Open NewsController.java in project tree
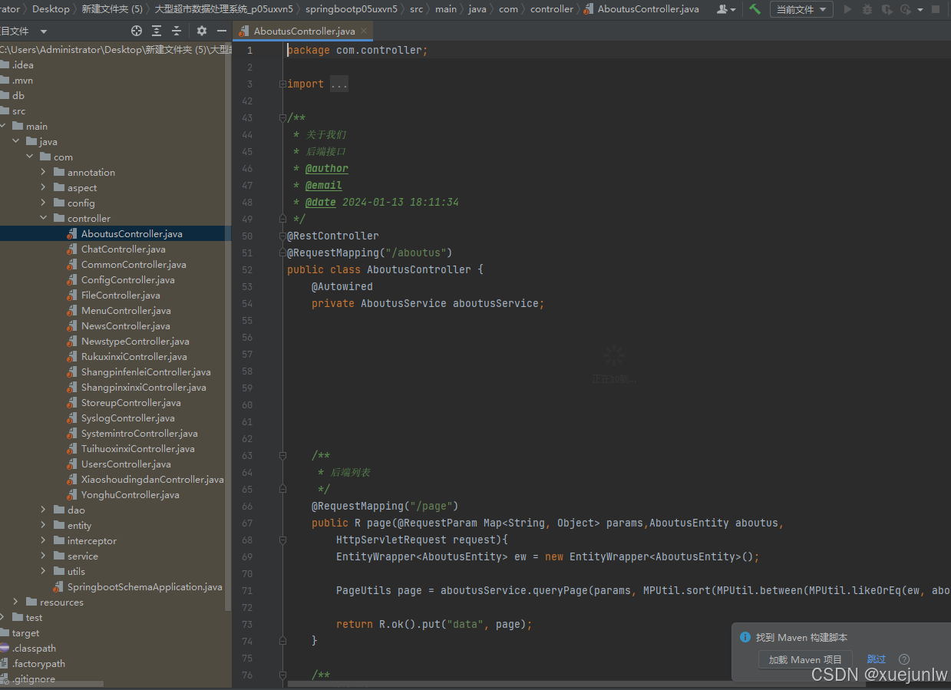The height and width of the screenshot is (690, 951). [126, 326]
